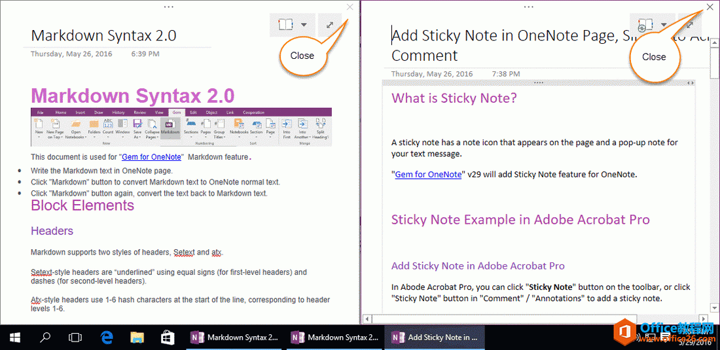The image size is (720, 350).
Task: Click the 'Headers' subheading
Action: [x=52, y=231]
